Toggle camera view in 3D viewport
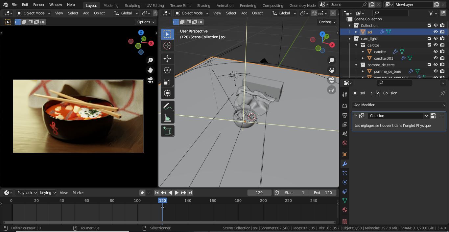The height and width of the screenshot is (232, 449). tap(332, 80)
